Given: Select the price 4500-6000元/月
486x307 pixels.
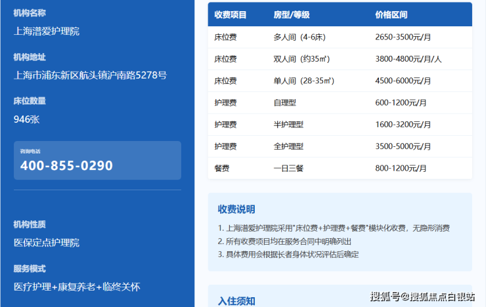Looking at the screenshot, I should 403,81.
